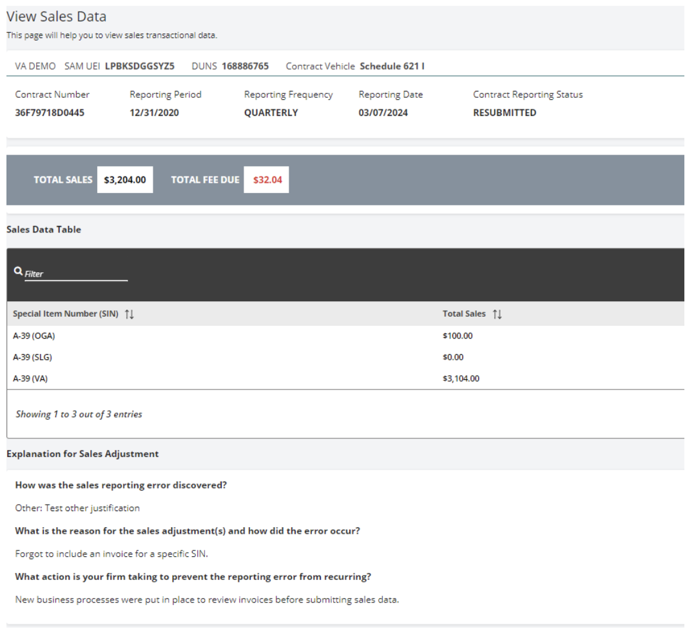The image size is (685, 636).
Task: Click the DUNS number 168886765
Action: (x=245, y=66)
